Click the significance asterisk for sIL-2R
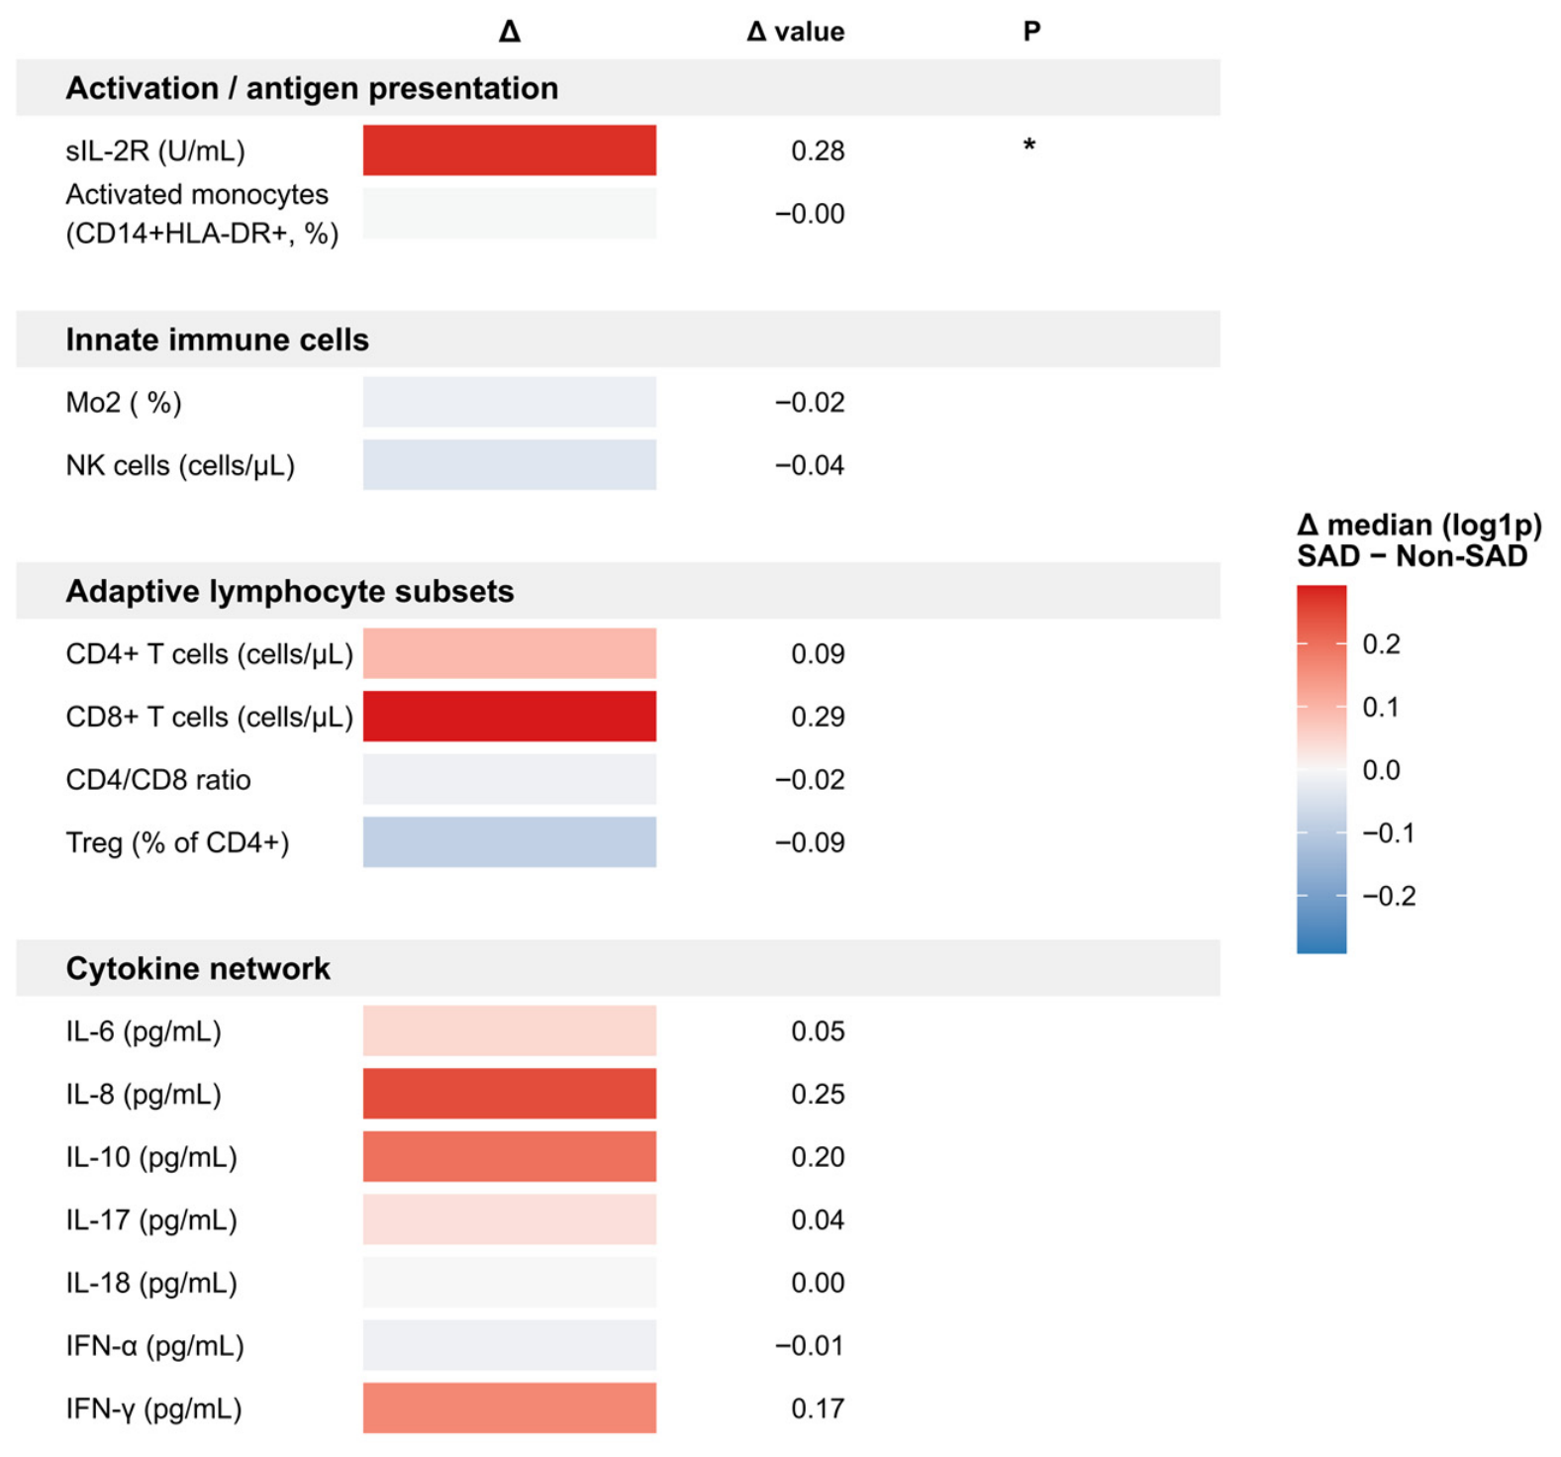Viewport: 1561px width, 1457px height. (1029, 146)
